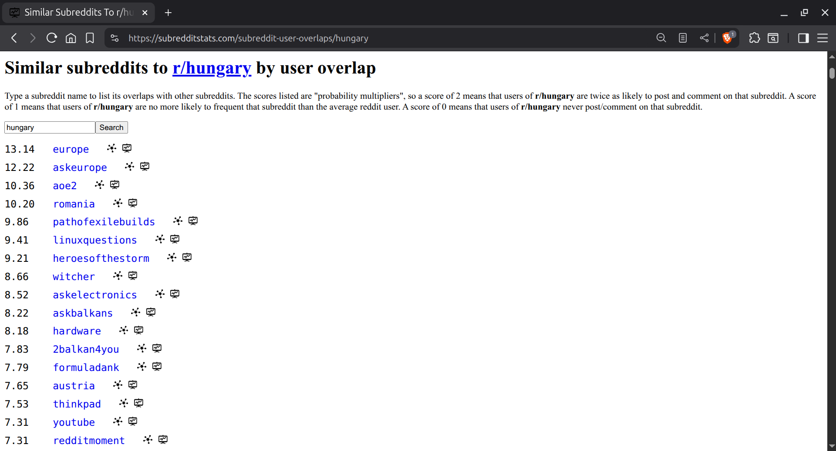Open the r/hungary heading link
836x451 pixels.
point(212,68)
